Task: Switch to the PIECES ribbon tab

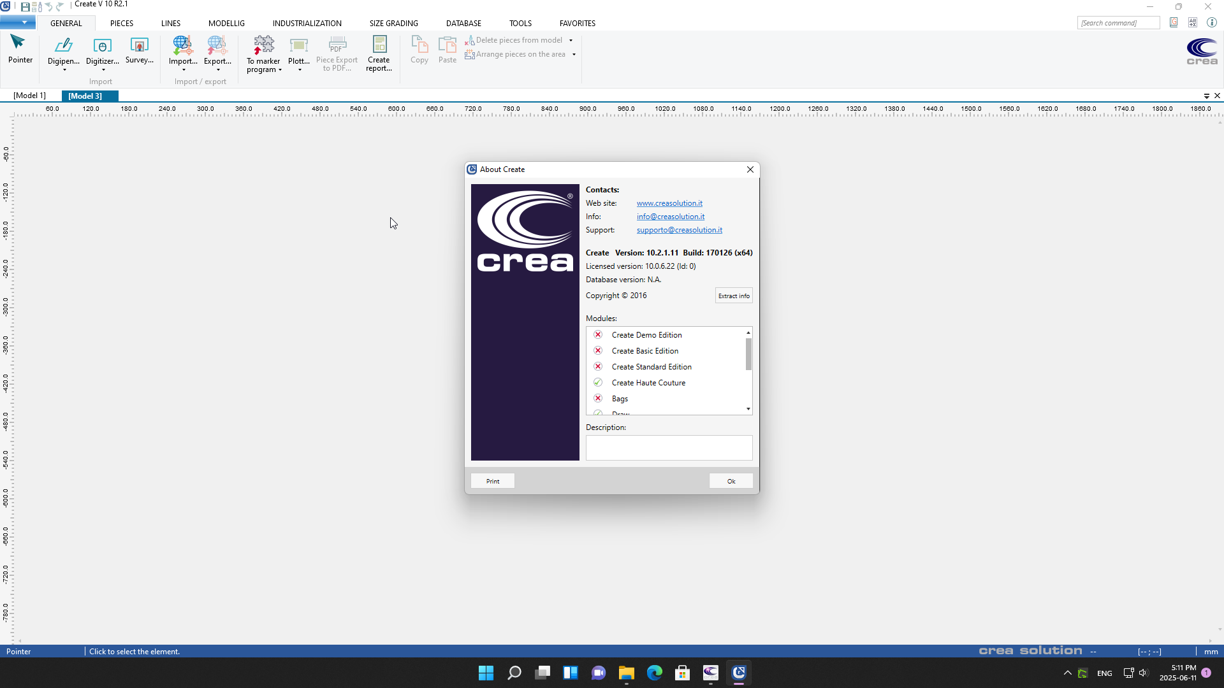Action: (x=121, y=23)
